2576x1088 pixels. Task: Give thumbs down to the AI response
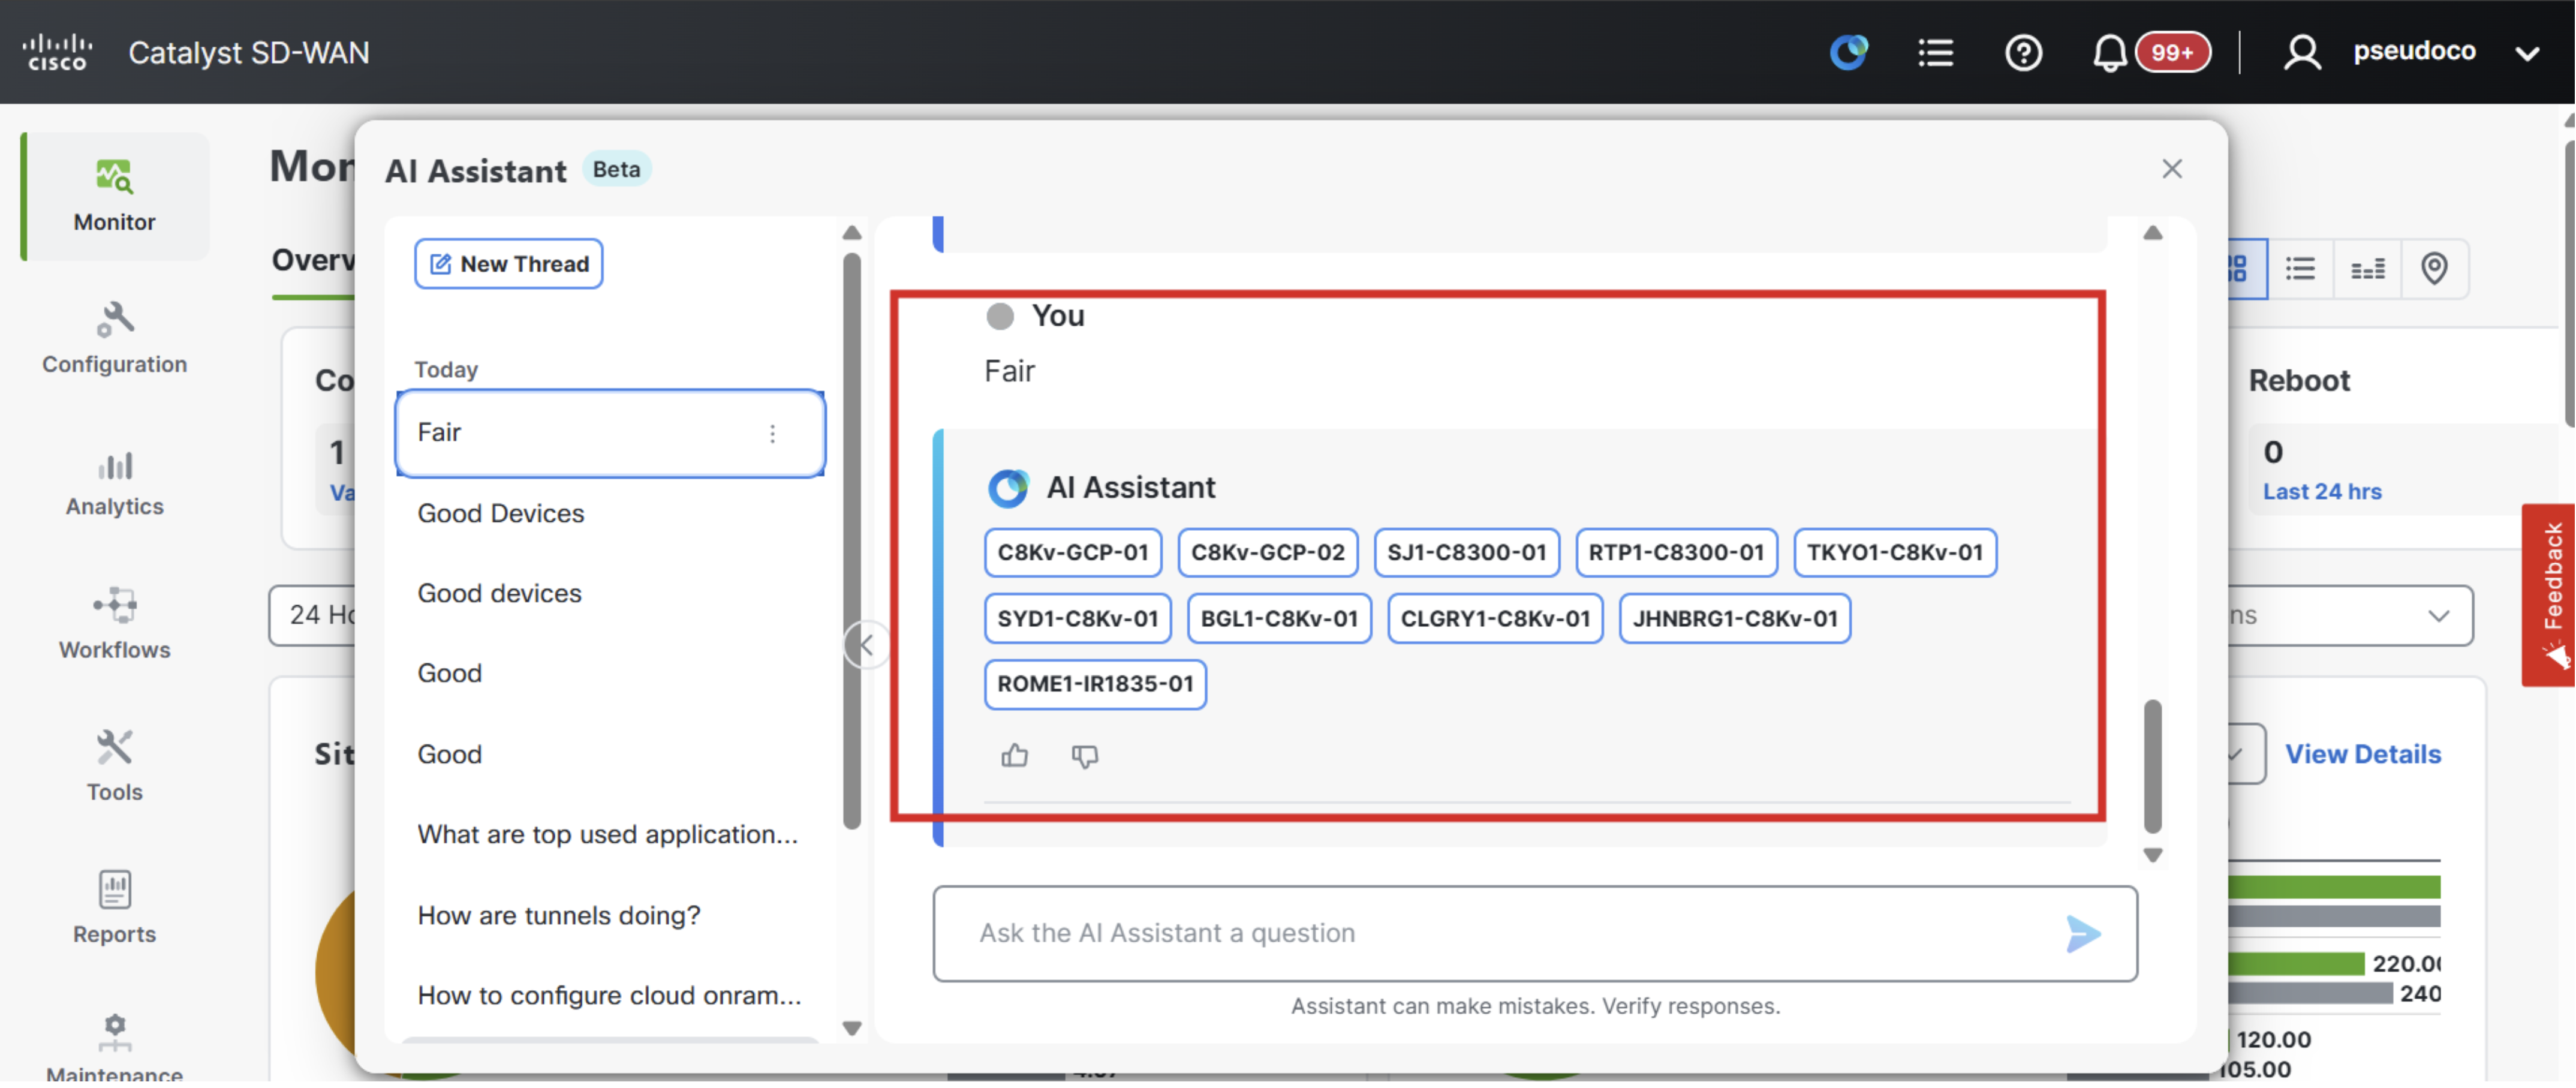[x=1084, y=757]
